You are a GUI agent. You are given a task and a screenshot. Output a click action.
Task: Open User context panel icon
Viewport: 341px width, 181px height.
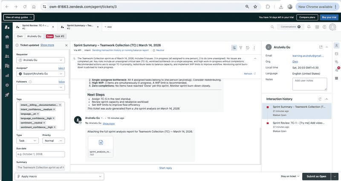point(336,46)
